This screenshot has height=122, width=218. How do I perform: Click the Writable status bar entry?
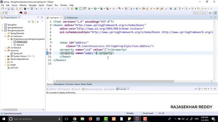[x=130, y=113]
